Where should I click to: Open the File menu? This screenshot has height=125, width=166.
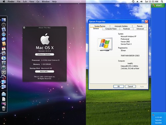[x=19, y=2]
